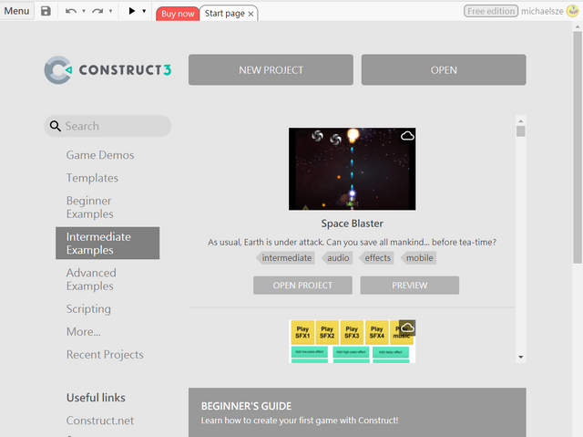Viewport: 583px width, 437px height.
Task: Focus the Search input field
Action: tap(107, 126)
